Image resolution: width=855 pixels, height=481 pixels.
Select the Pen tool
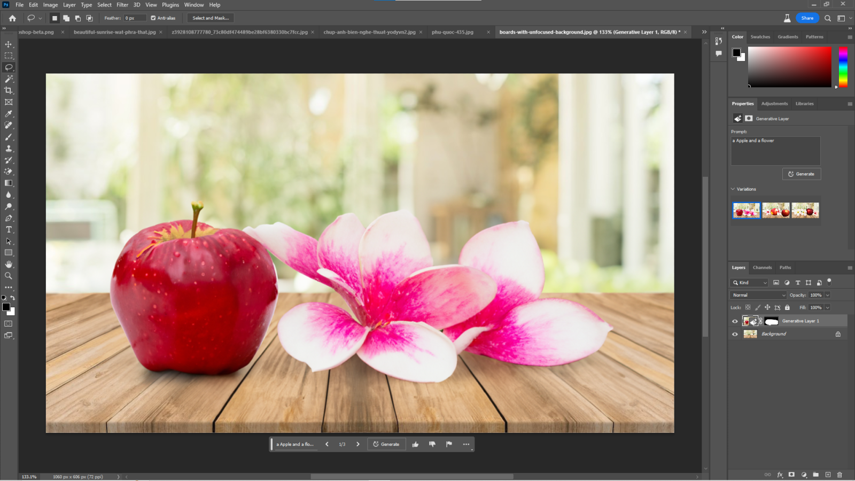pos(9,218)
